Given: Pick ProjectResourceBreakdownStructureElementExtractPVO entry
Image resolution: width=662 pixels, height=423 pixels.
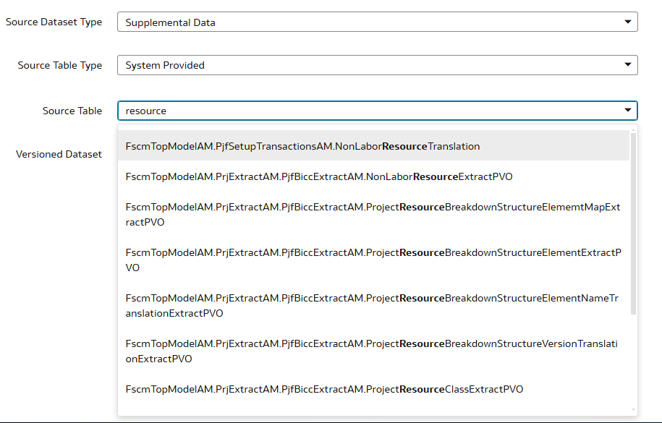Looking at the screenshot, I should [x=373, y=260].
